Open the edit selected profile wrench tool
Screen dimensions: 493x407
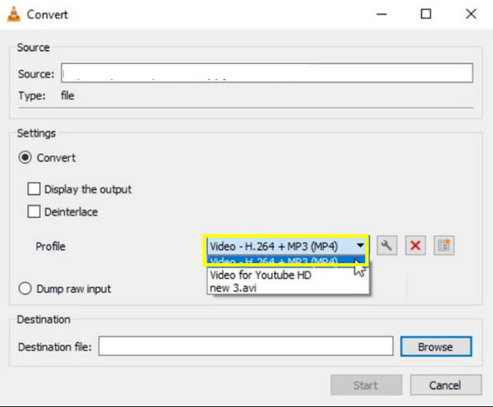pyautogui.click(x=387, y=245)
